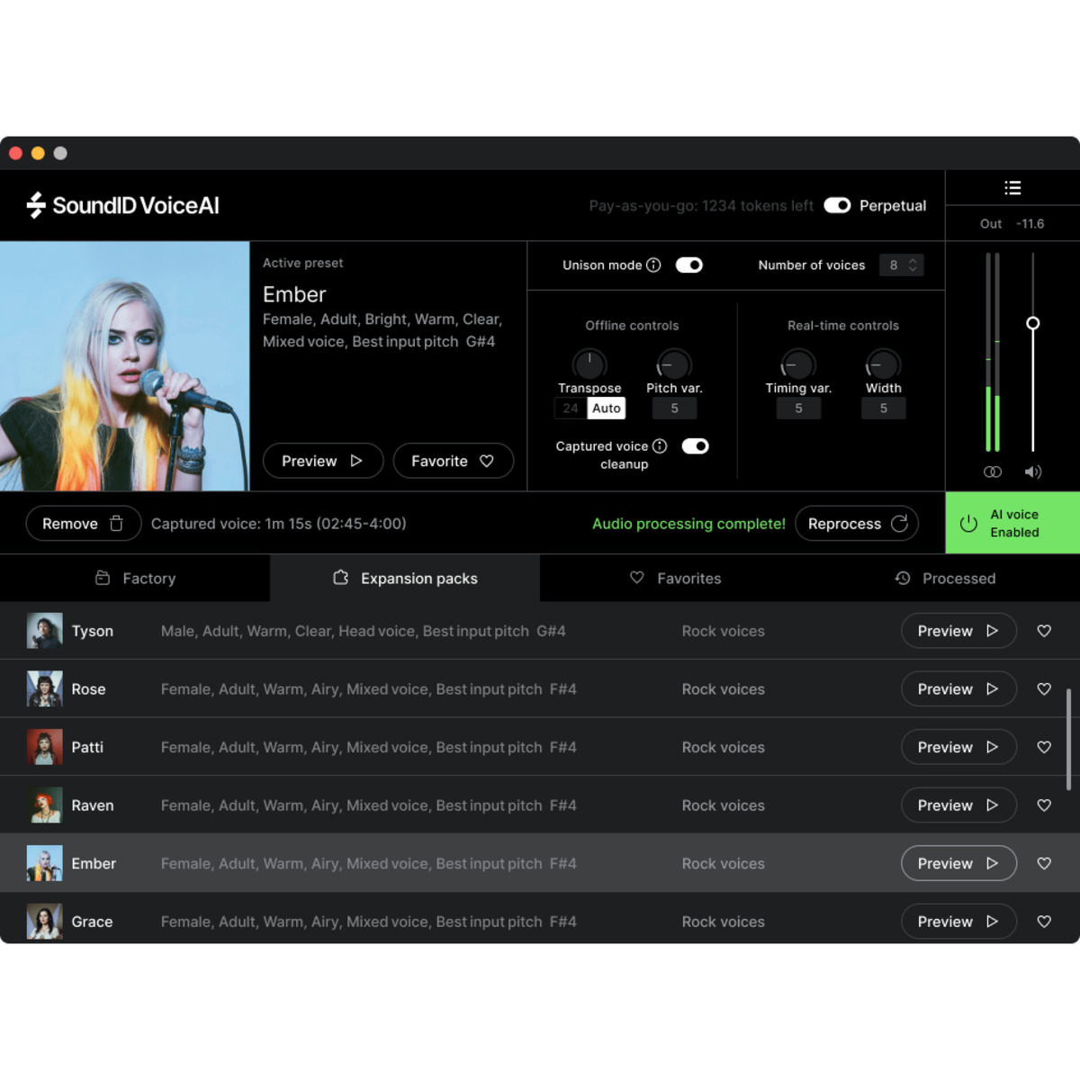Favorite the Tyson voice heart icon
Viewport: 1080px width, 1080px height.
coord(1044,631)
